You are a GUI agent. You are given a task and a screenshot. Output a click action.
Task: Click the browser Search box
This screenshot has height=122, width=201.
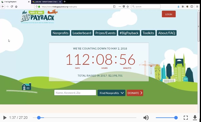tap(146, 7)
